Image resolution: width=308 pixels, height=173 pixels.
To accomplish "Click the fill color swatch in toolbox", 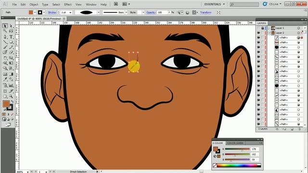I will [6, 104].
